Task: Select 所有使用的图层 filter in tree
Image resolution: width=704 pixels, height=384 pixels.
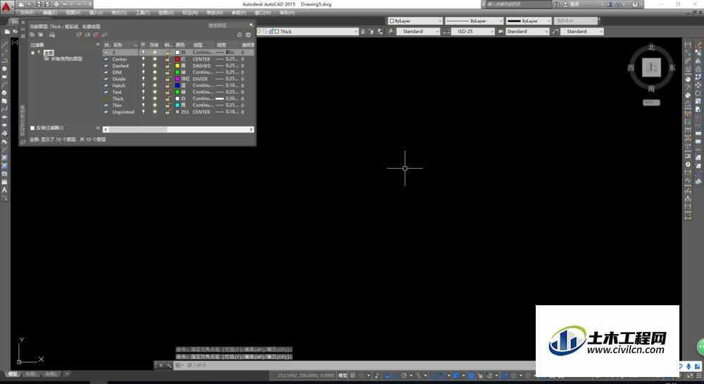Action: pos(66,59)
